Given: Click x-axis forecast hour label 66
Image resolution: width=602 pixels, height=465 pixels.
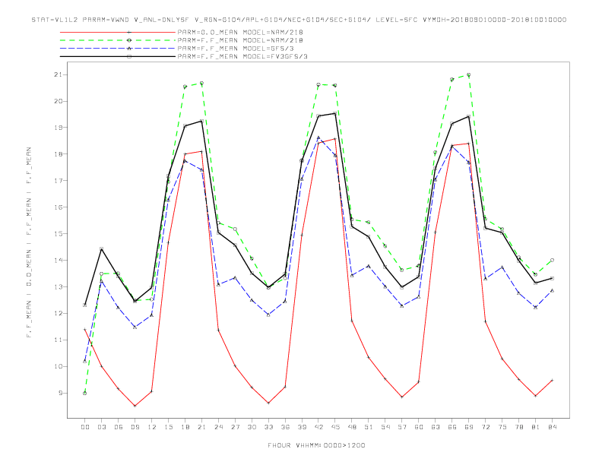Looking at the screenshot, I should point(452,427).
